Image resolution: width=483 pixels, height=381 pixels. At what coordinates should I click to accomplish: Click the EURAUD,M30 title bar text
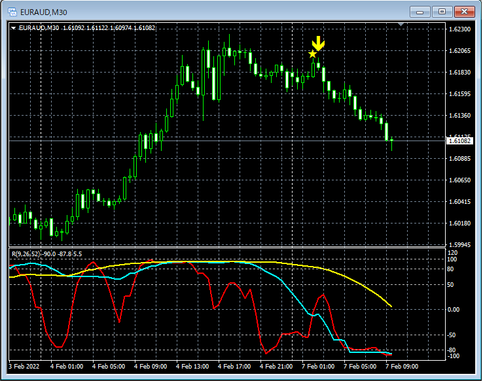click(x=44, y=12)
